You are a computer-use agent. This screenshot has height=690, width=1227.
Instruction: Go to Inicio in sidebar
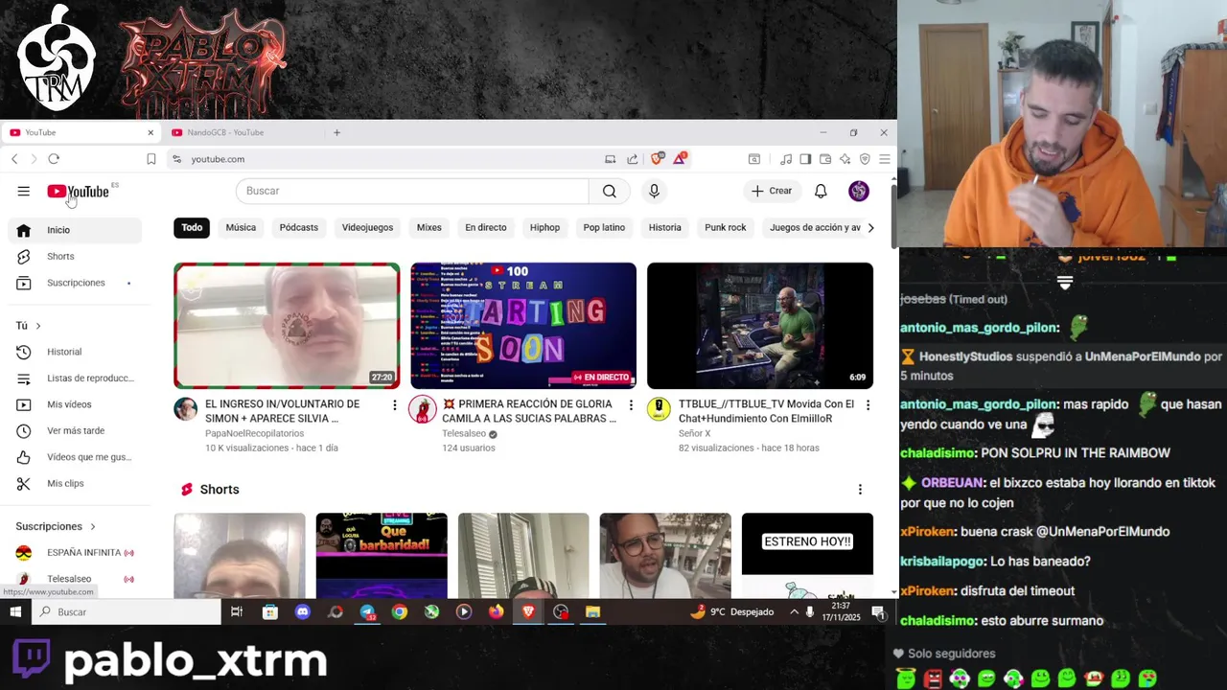coord(75,230)
